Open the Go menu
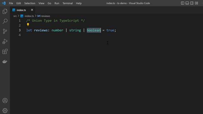 click(x=49, y=3)
